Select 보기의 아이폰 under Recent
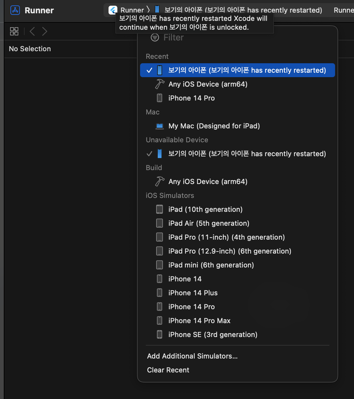This screenshot has width=354, height=399. pyautogui.click(x=238, y=70)
